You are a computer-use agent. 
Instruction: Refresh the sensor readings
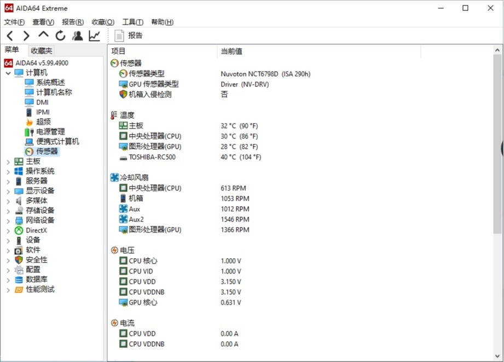coord(60,36)
